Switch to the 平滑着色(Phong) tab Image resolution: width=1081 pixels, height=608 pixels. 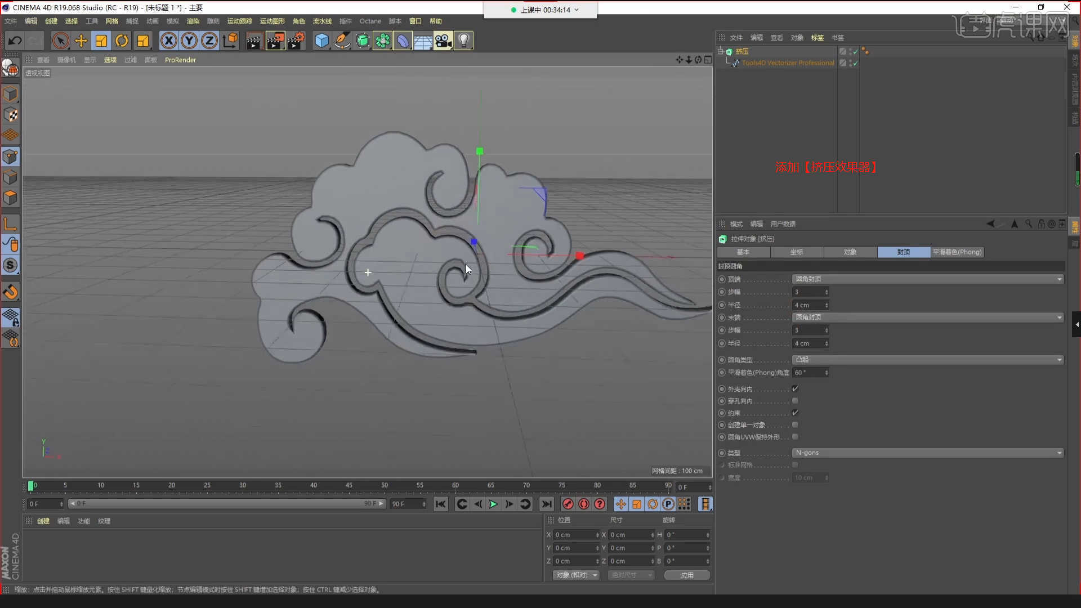pos(957,252)
